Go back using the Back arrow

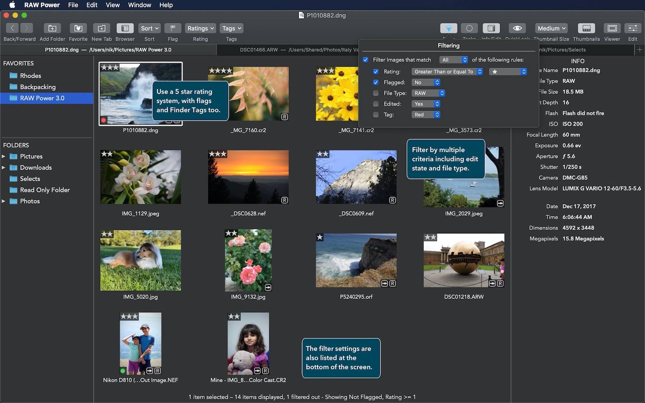(12, 28)
